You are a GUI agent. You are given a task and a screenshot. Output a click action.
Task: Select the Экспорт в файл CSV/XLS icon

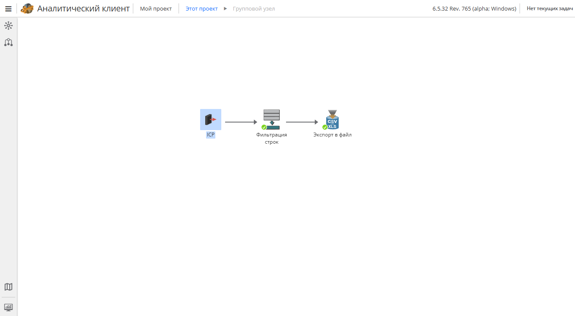(x=333, y=120)
